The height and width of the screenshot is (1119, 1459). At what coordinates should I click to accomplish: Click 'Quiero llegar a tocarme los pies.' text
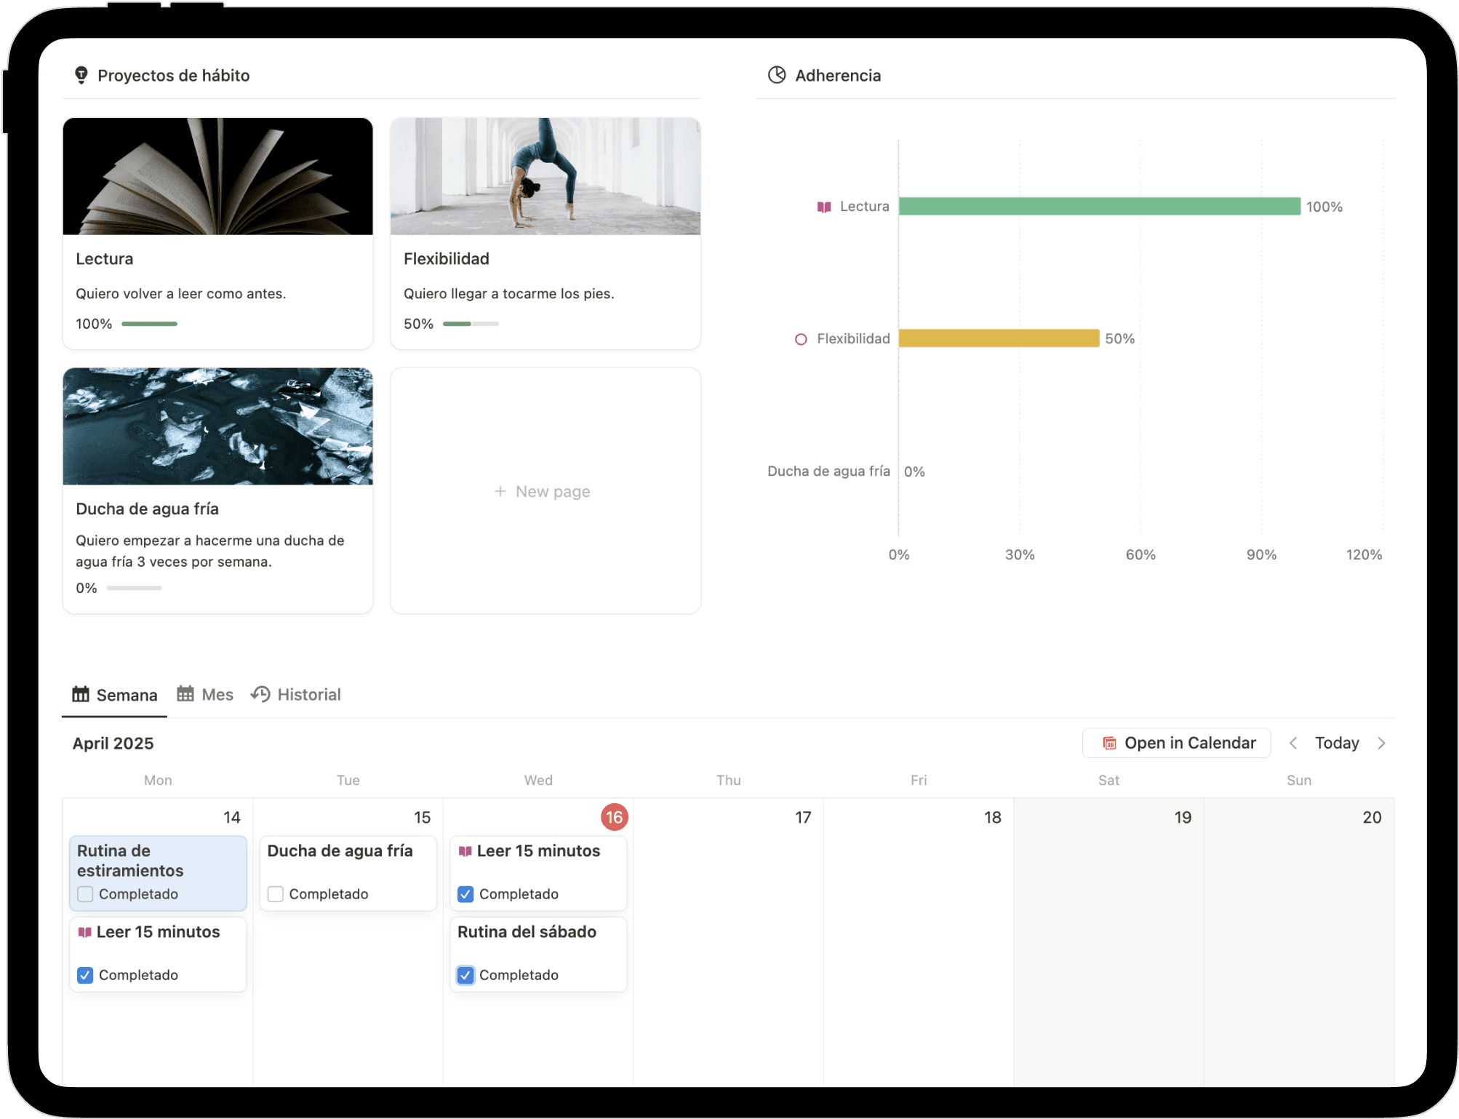coord(509,294)
